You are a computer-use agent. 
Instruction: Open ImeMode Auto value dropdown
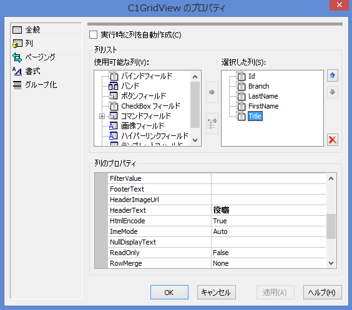coord(268,231)
